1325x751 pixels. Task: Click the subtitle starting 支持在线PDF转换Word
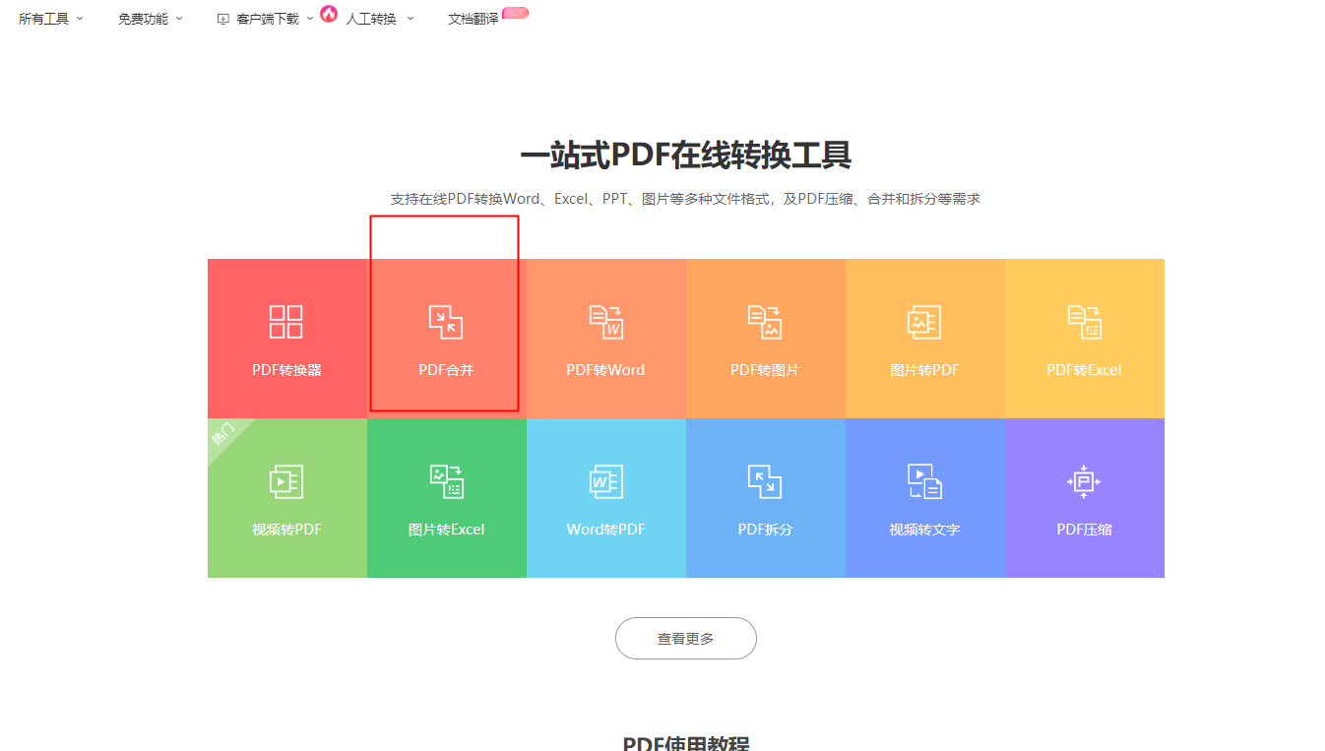[685, 199]
